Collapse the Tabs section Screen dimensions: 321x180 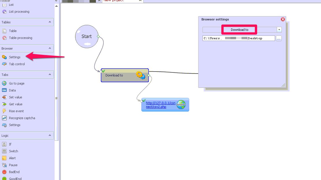[x=50, y=75]
